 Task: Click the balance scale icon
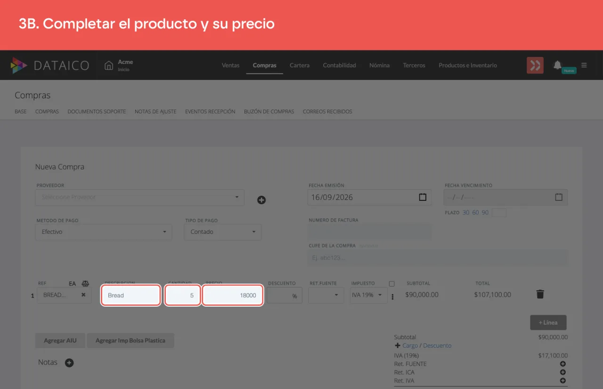pos(85,284)
